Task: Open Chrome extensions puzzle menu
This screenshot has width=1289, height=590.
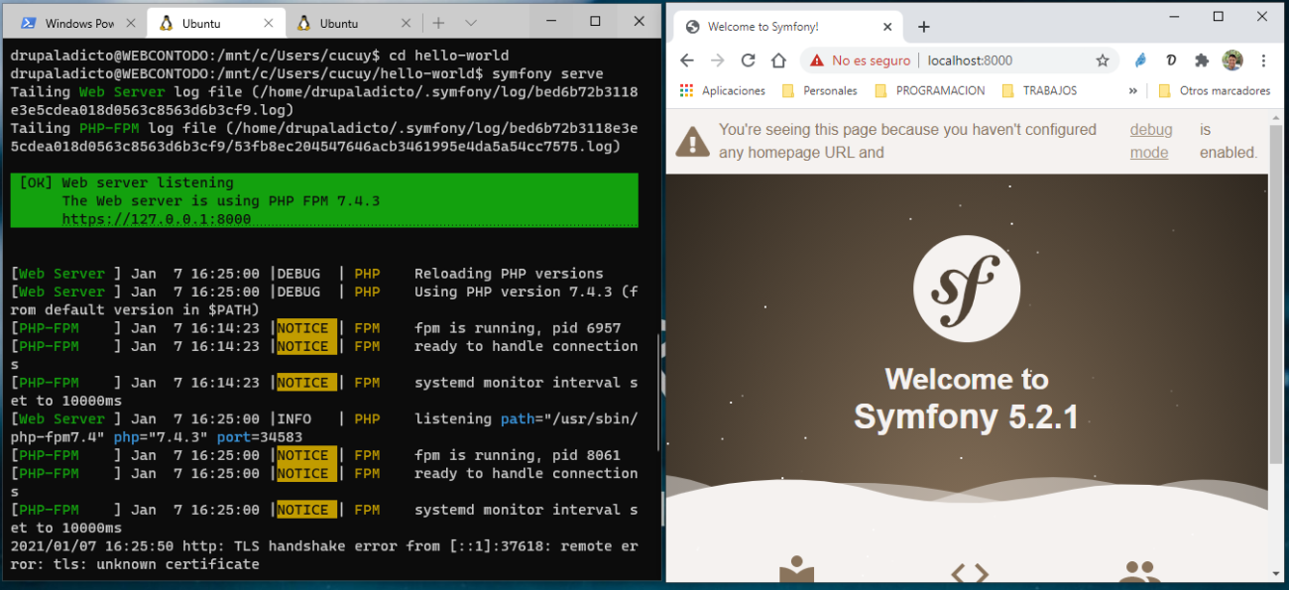Action: (x=1202, y=60)
